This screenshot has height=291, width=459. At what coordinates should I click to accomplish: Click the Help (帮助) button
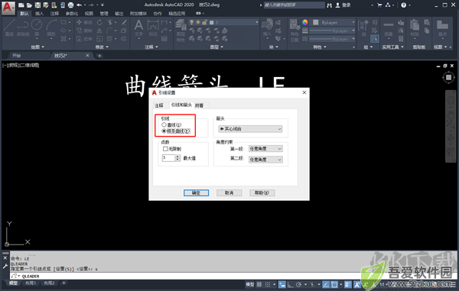pos(262,192)
